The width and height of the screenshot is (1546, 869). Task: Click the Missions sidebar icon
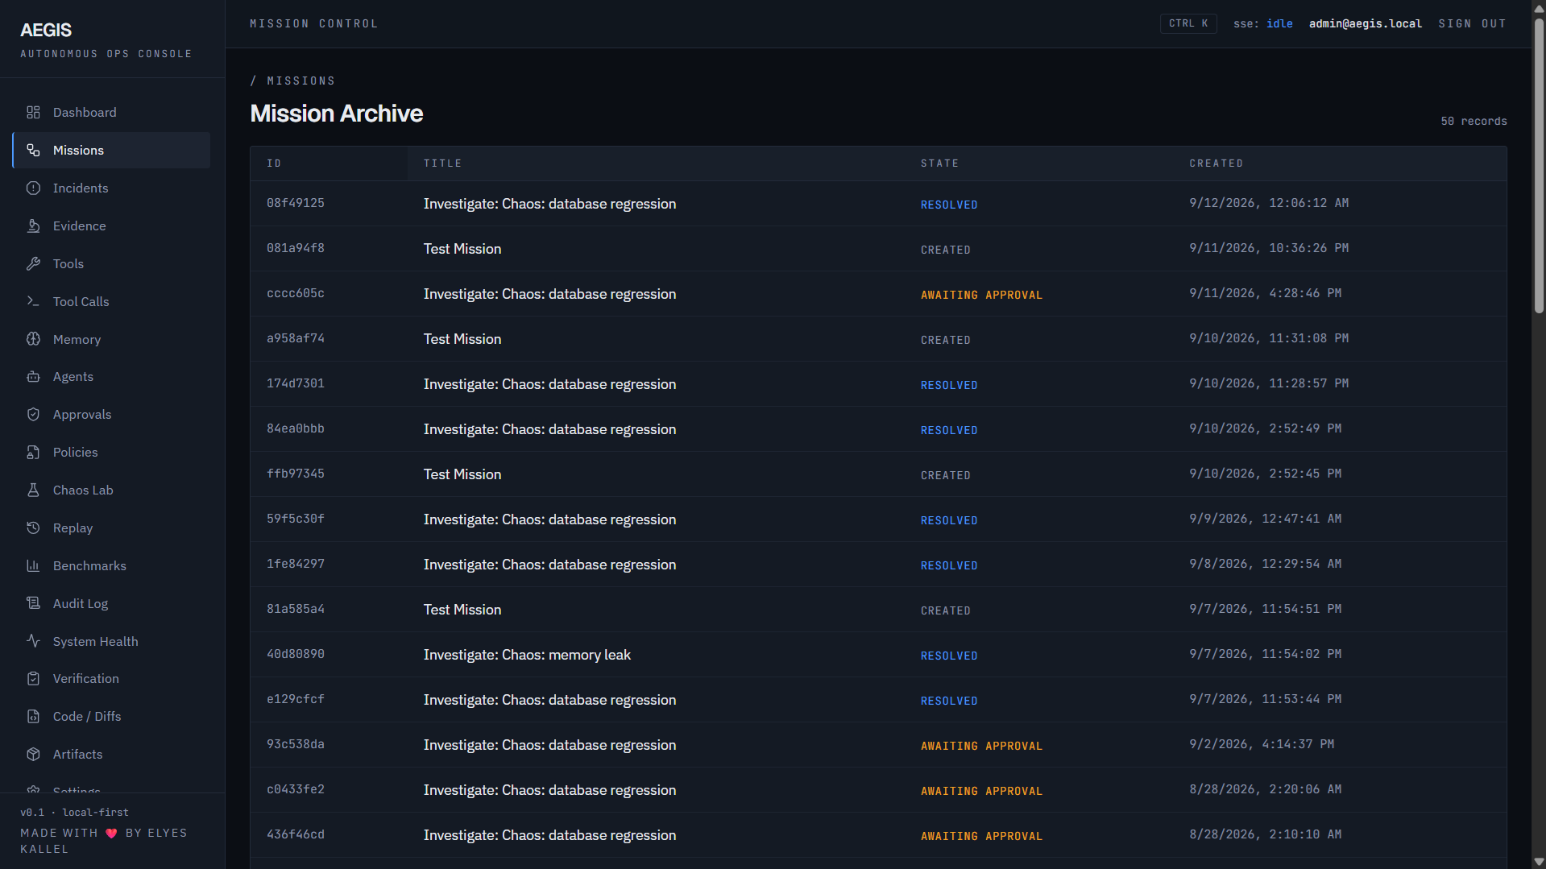[33, 151]
